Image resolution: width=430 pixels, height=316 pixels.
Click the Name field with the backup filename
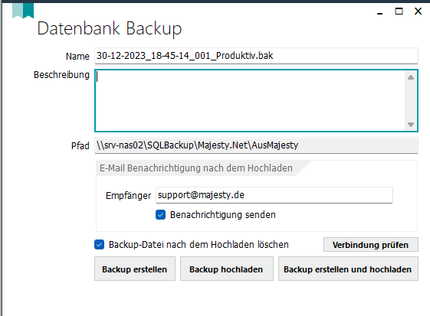pos(256,56)
